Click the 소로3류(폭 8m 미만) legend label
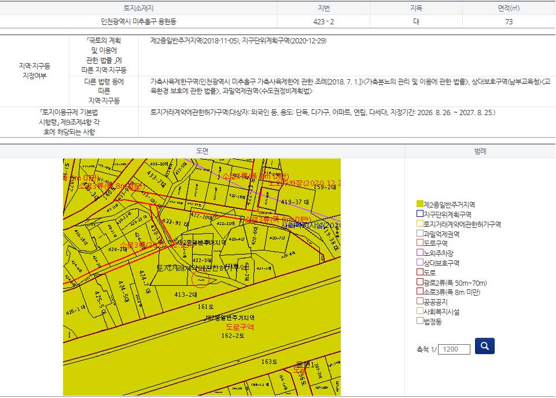 [x=452, y=292]
